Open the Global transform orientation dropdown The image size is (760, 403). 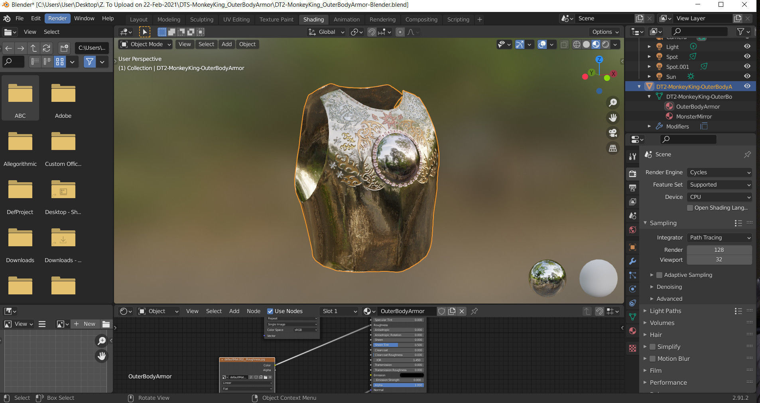(x=326, y=32)
